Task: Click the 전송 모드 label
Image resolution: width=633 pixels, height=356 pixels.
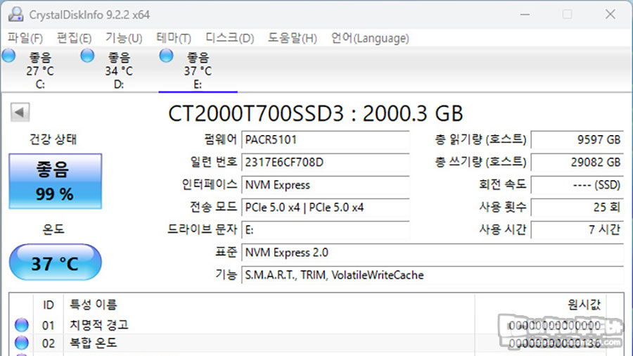Action: coord(214,208)
